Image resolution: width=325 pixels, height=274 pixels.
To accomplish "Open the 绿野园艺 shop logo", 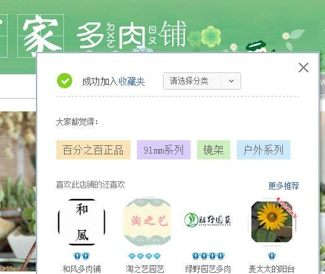I will click(207, 220).
